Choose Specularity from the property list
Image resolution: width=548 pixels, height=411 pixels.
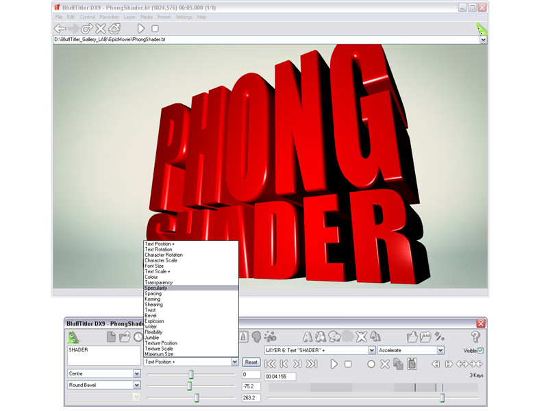pos(191,288)
